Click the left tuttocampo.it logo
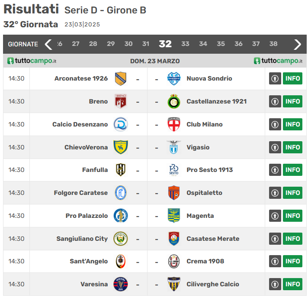The width and height of the screenshot is (308, 298). click(32, 61)
